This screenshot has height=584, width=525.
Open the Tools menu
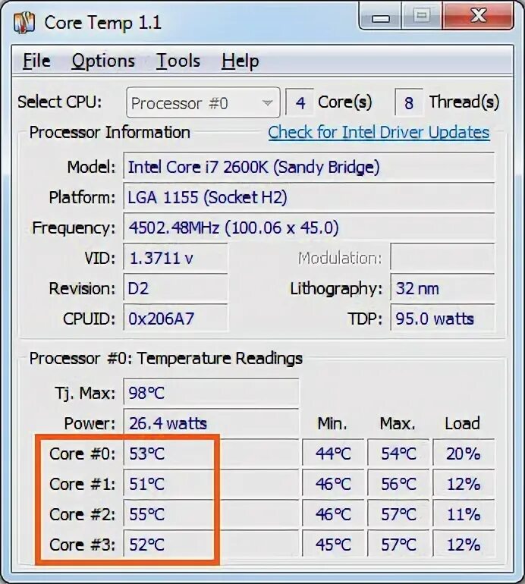pos(178,61)
